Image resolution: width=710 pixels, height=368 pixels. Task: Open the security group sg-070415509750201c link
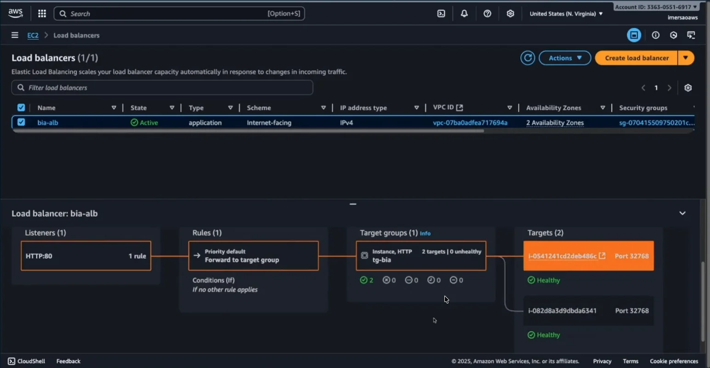(x=657, y=123)
